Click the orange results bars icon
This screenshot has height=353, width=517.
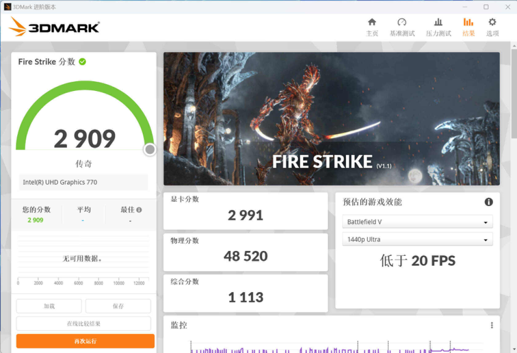point(468,22)
